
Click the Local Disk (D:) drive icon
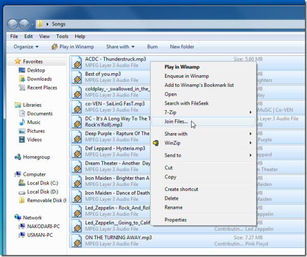pyautogui.click(x=22, y=192)
